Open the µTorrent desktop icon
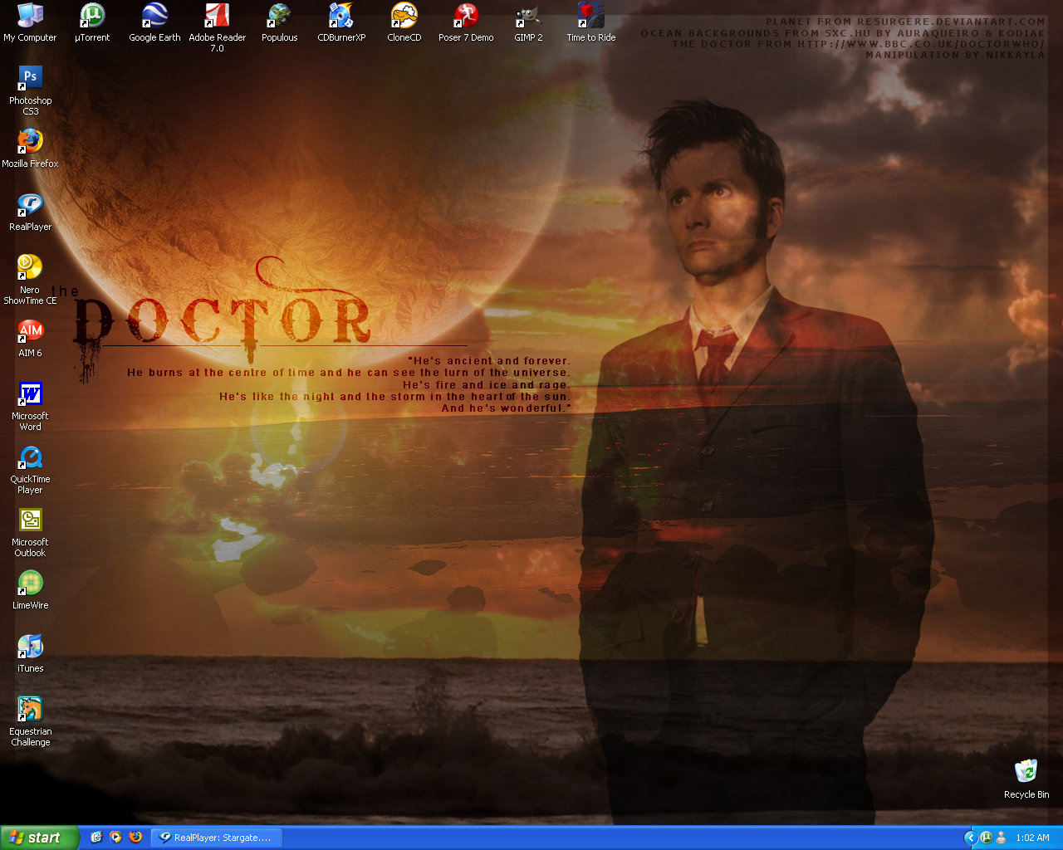 coord(91,17)
